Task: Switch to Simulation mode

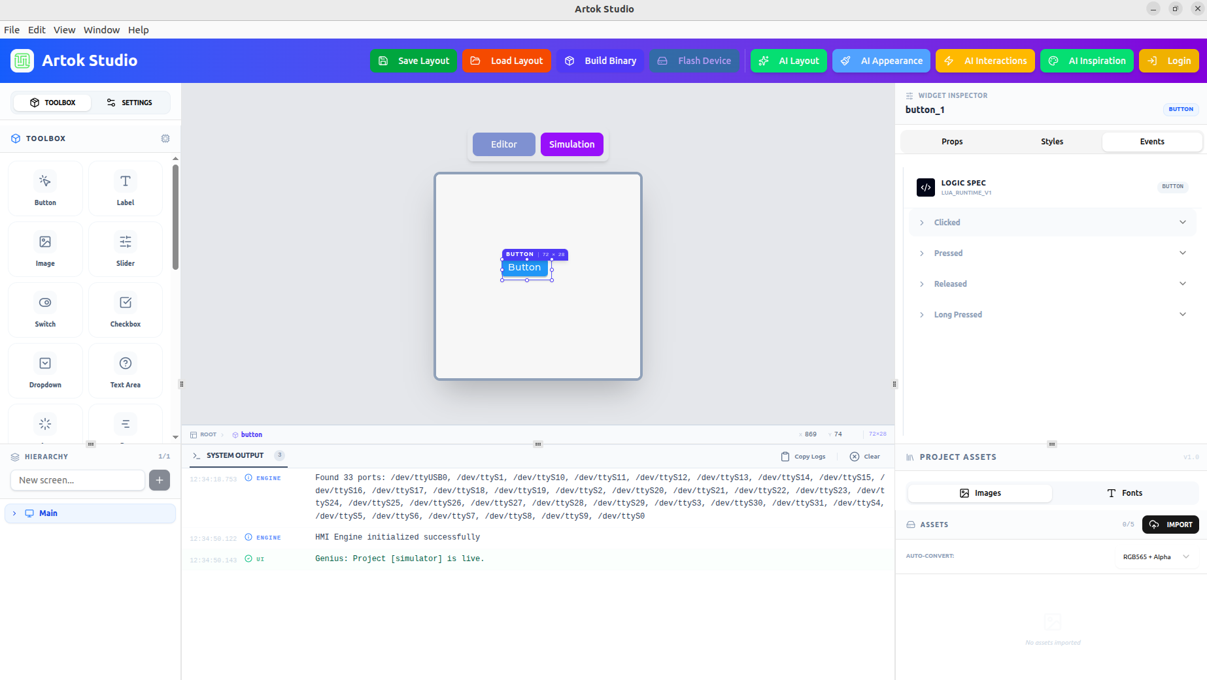Action: pos(571,144)
